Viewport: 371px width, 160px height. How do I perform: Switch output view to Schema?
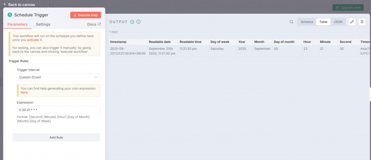tap(307, 22)
